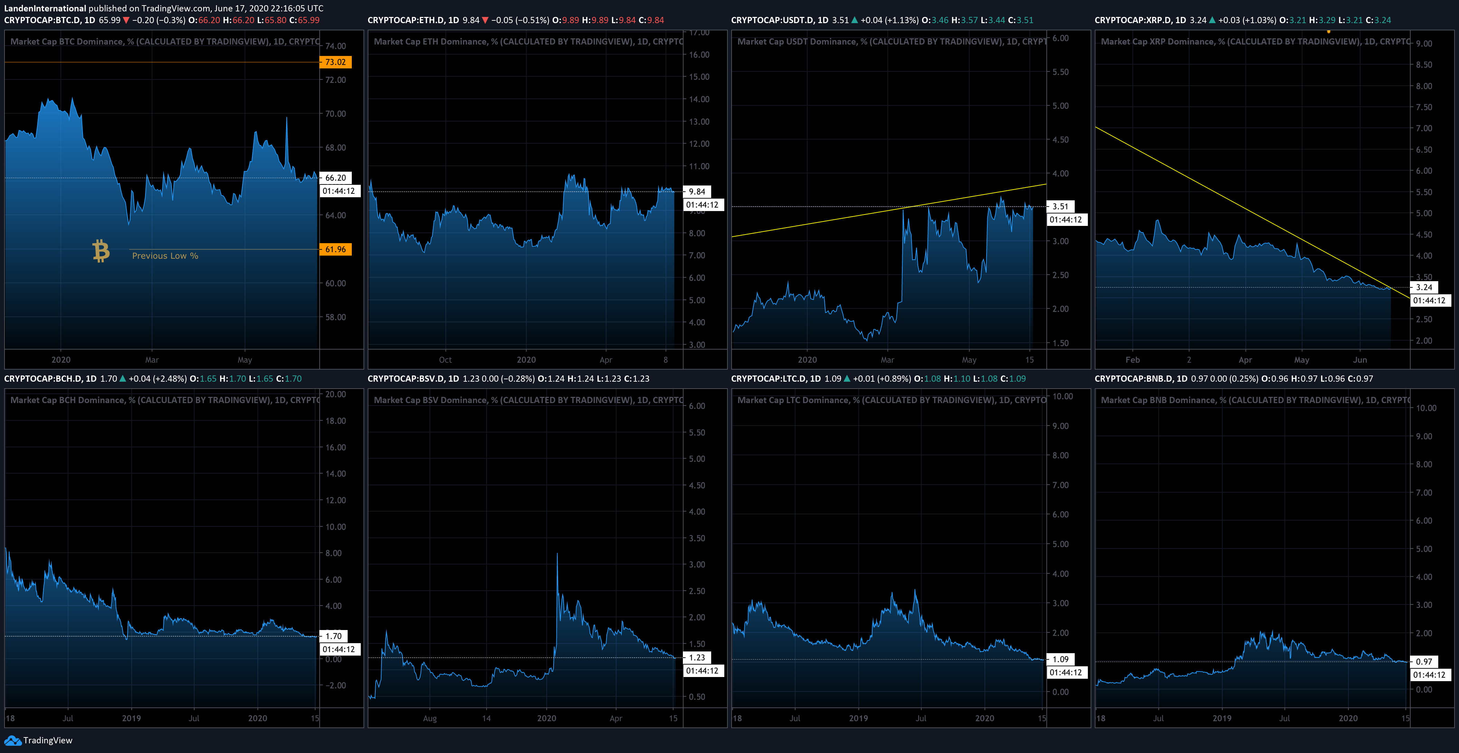Screen dimensions: 1459x753
Task: Click the 'Jun' time label on XRP chart
Action: tap(1360, 360)
